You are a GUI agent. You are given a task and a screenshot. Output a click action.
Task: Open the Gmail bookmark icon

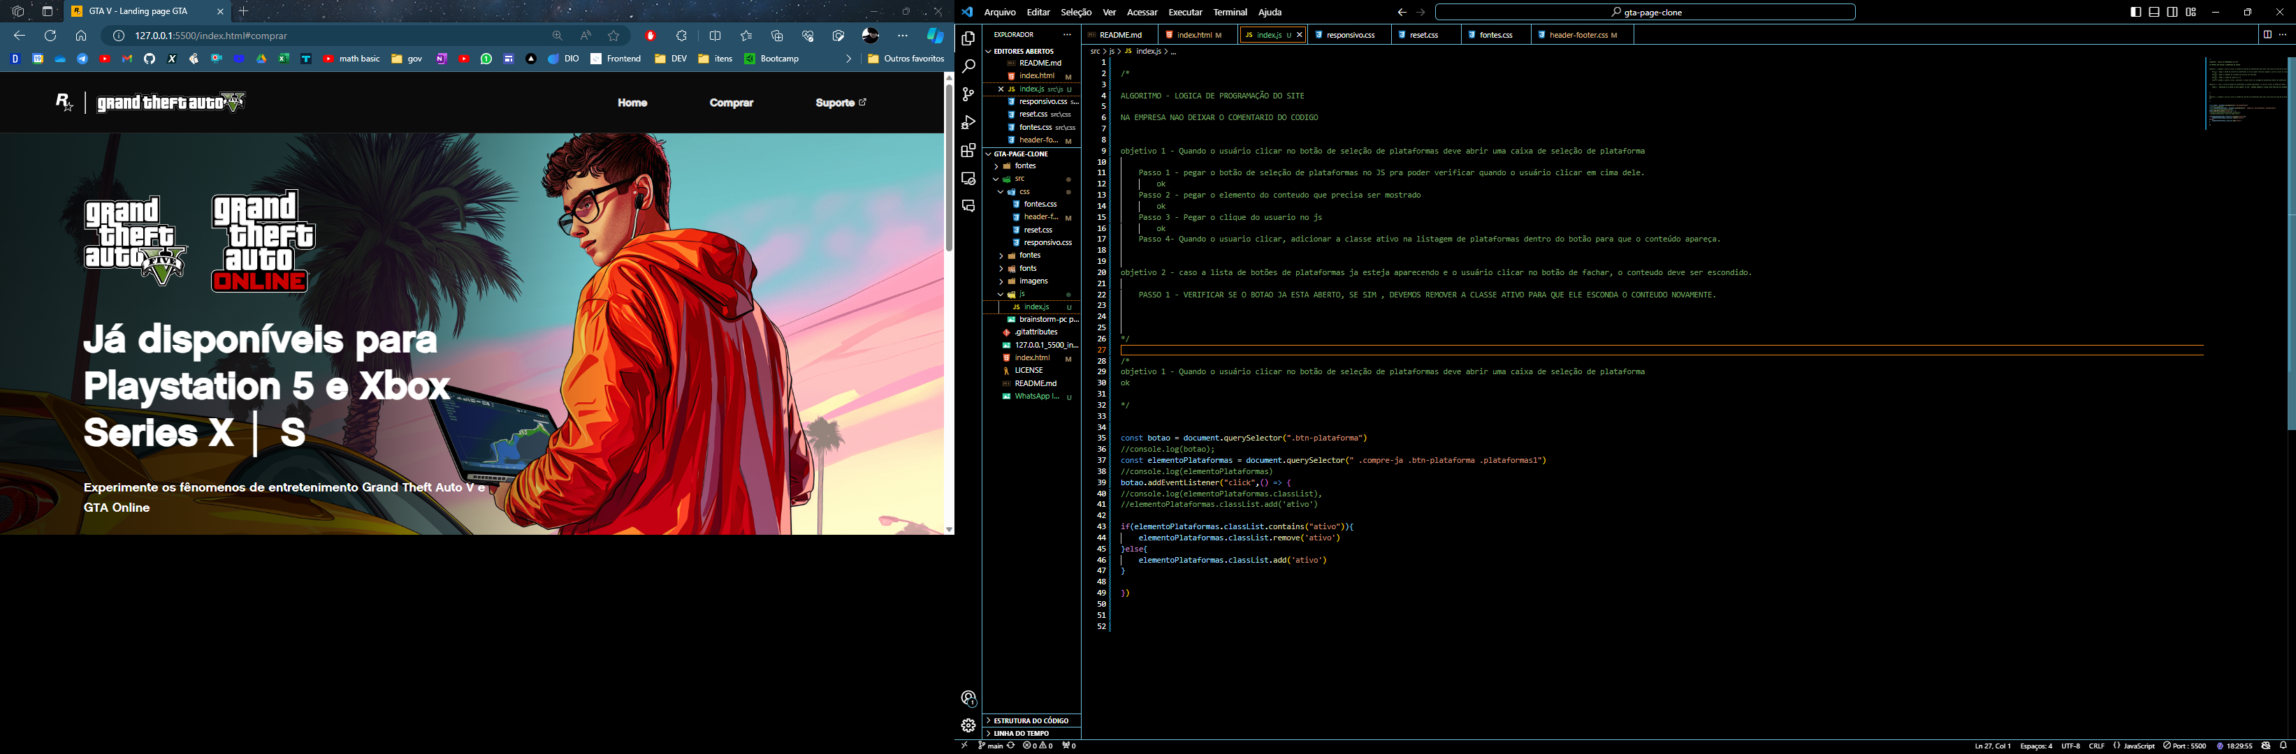tap(126, 59)
